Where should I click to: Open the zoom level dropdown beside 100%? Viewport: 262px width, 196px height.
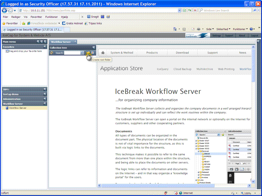click(x=255, y=193)
